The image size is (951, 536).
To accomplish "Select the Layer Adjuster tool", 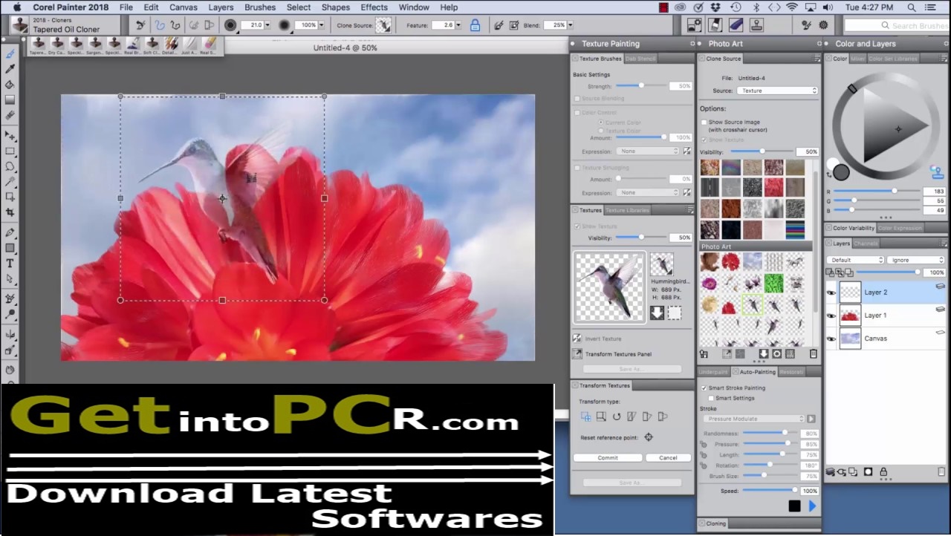I will tap(10, 136).
